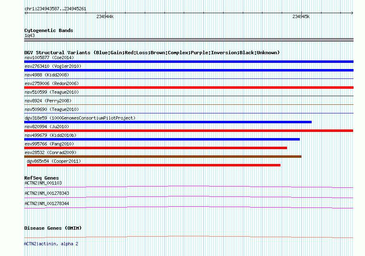Viewport: 365px width, 256px height.
Task: Click the 234945k ruler tick label
Action: (301, 16)
